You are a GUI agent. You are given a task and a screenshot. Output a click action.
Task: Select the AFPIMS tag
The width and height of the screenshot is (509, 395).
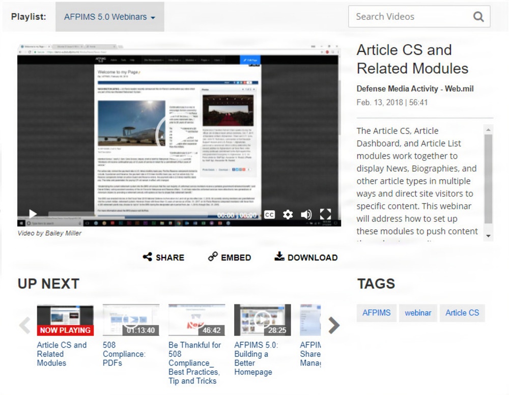(x=377, y=313)
